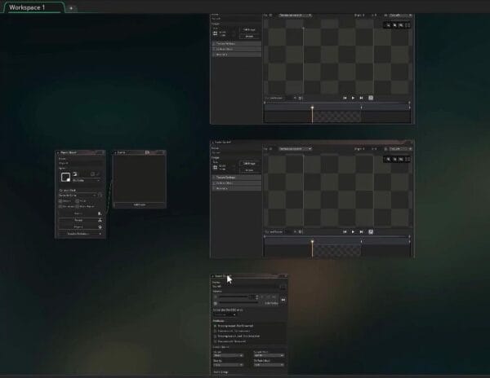Reset zoom in the lower Sprite editor preview

401,159
